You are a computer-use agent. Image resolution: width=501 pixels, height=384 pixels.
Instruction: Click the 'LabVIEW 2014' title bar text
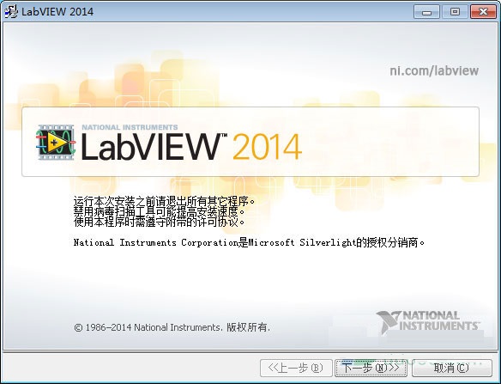57,12
